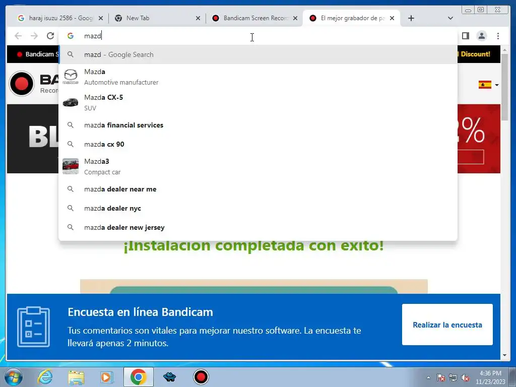Screen dimensions: 516x387
Task: Click the Mazda3 red car thumbnail
Action: coord(71,166)
